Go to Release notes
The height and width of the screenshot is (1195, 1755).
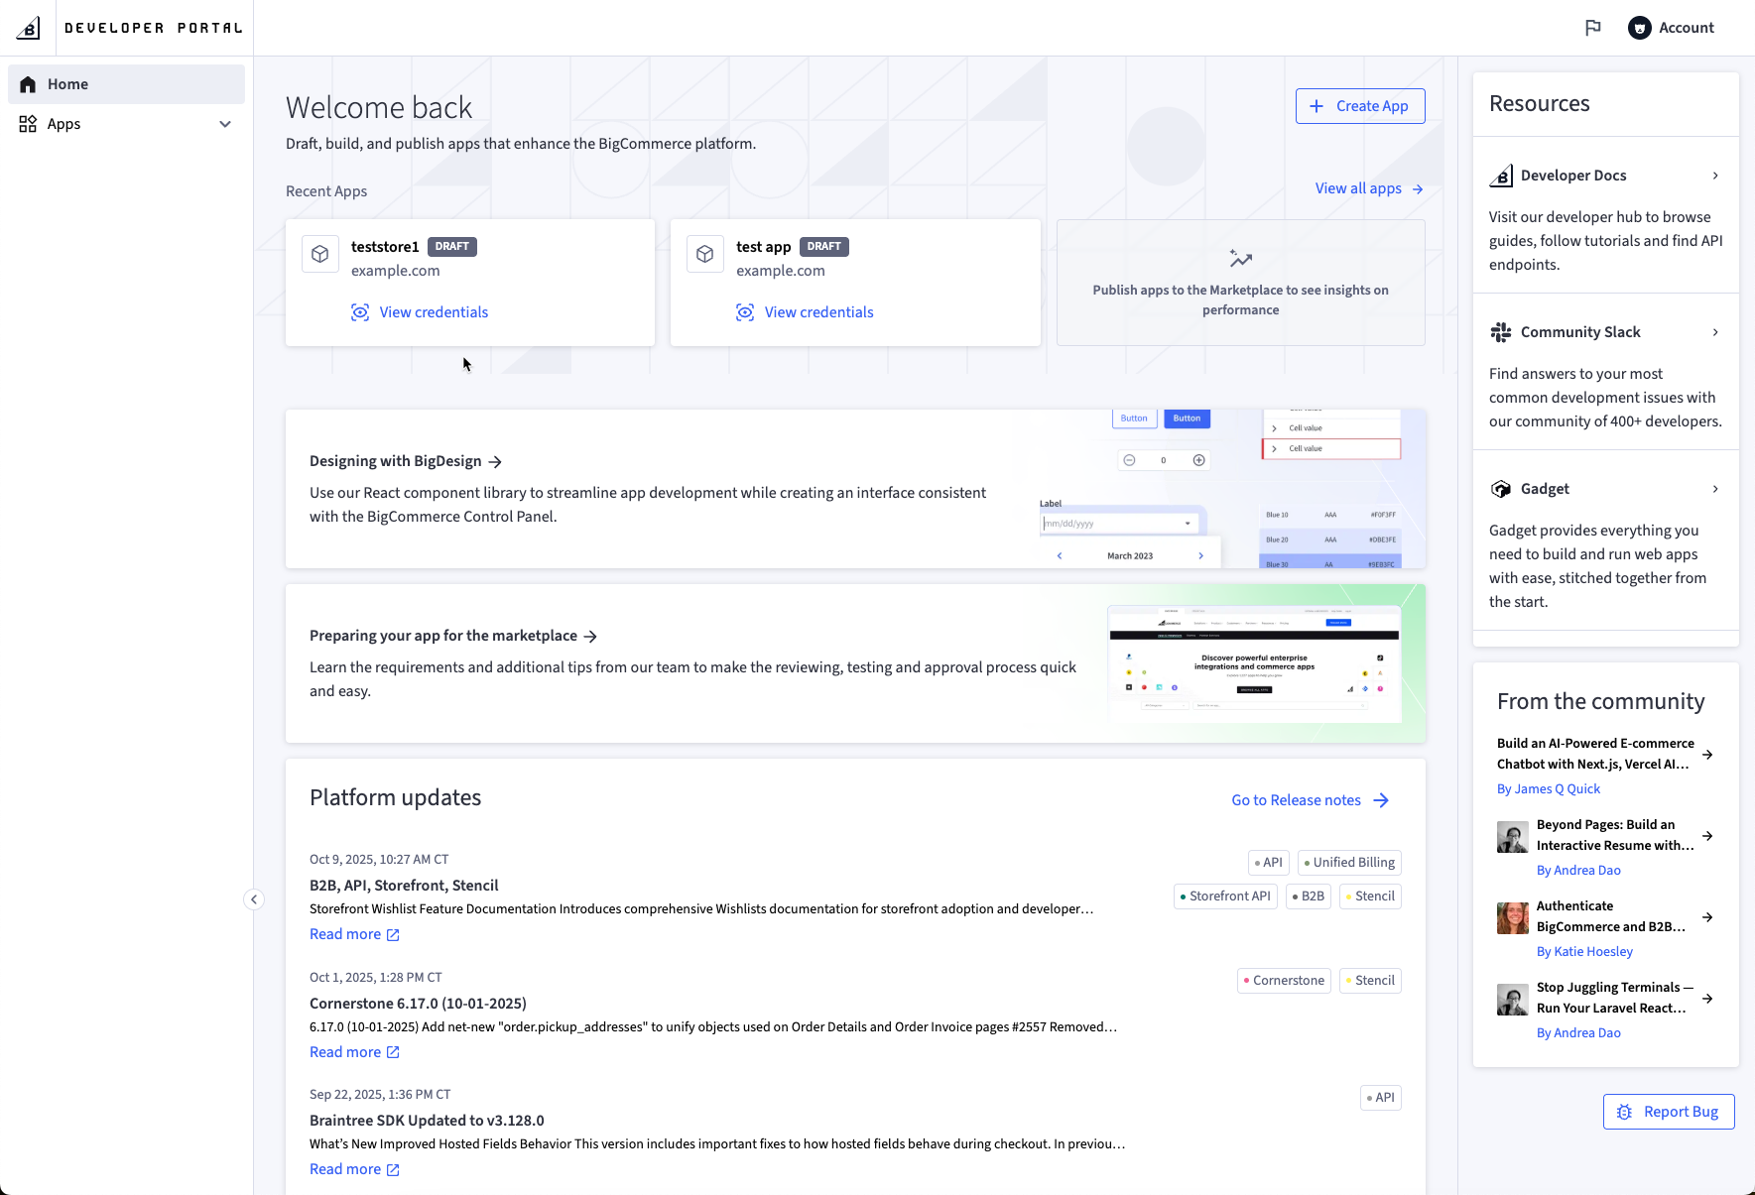click(x=1311, y=800)
